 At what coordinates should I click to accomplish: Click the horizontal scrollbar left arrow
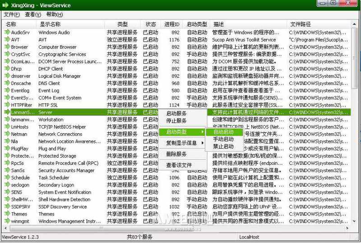(x=5, y=228)
